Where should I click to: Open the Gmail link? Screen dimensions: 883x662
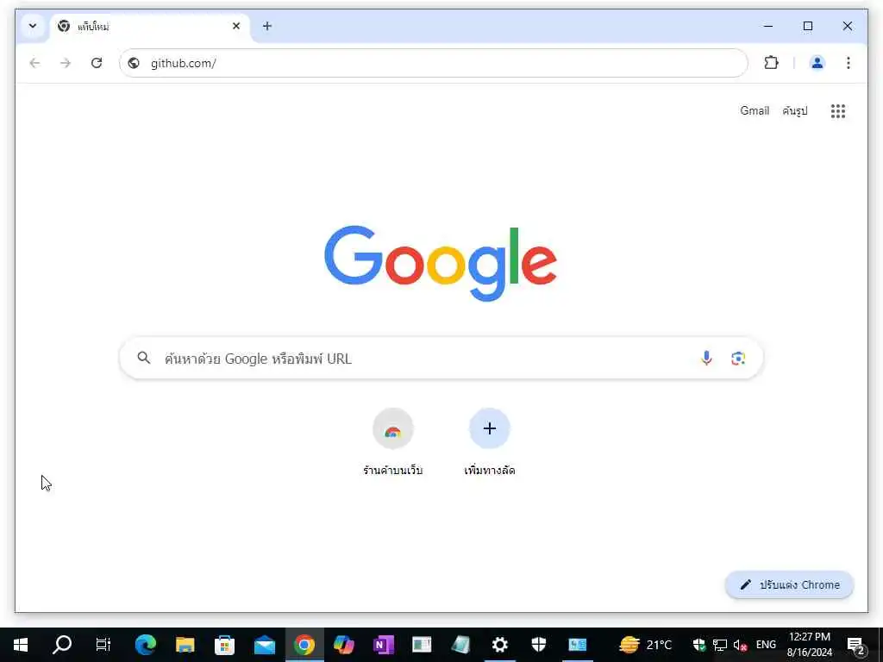click(x=755, y=110)
